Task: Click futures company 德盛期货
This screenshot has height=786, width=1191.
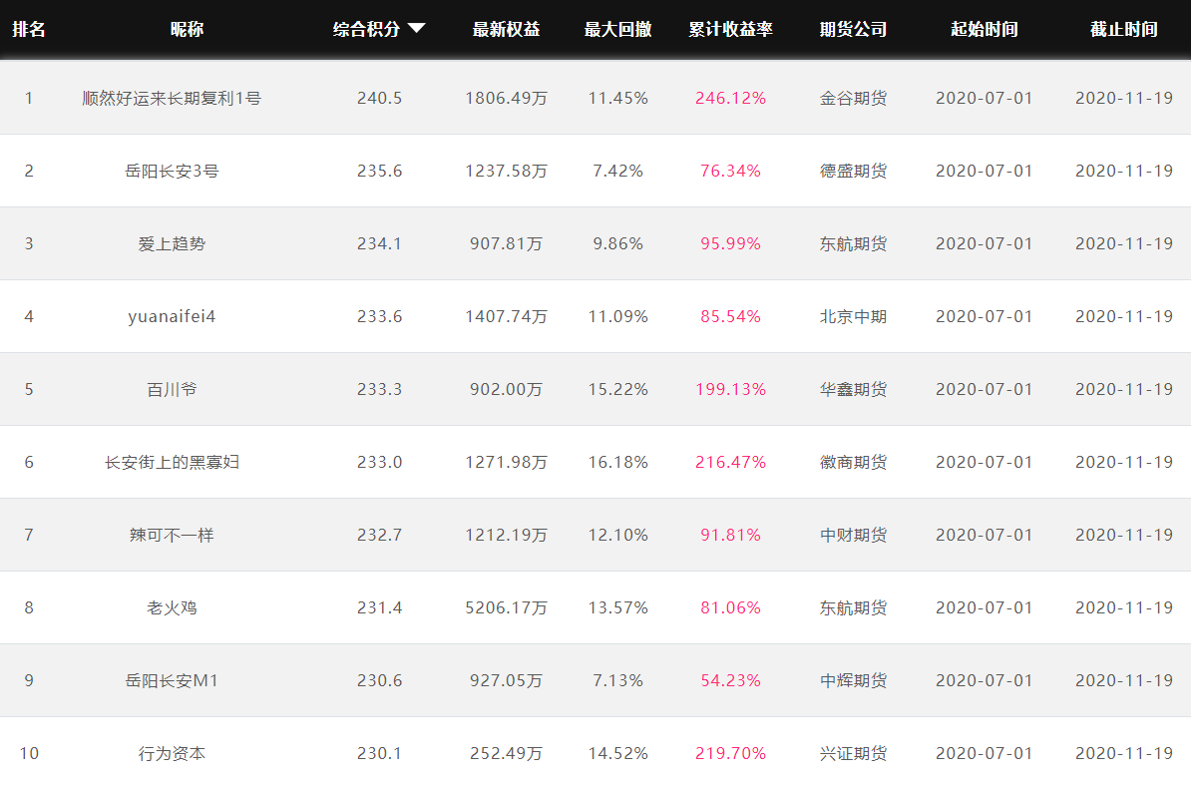Action: (853, 171)
